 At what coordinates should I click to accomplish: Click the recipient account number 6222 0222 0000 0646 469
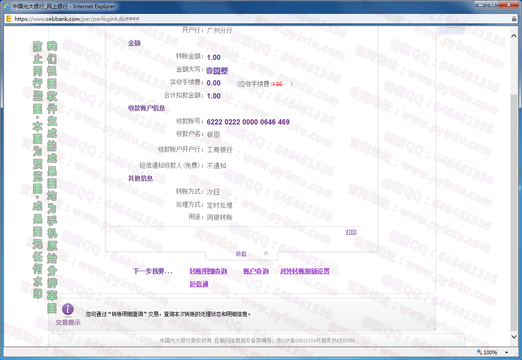click(x=248, y=122)
